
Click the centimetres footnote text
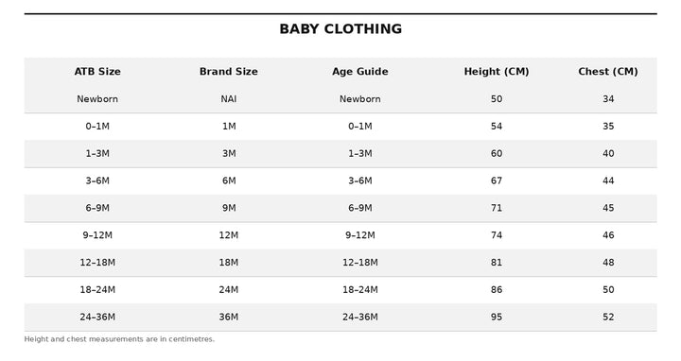point(119,339)
